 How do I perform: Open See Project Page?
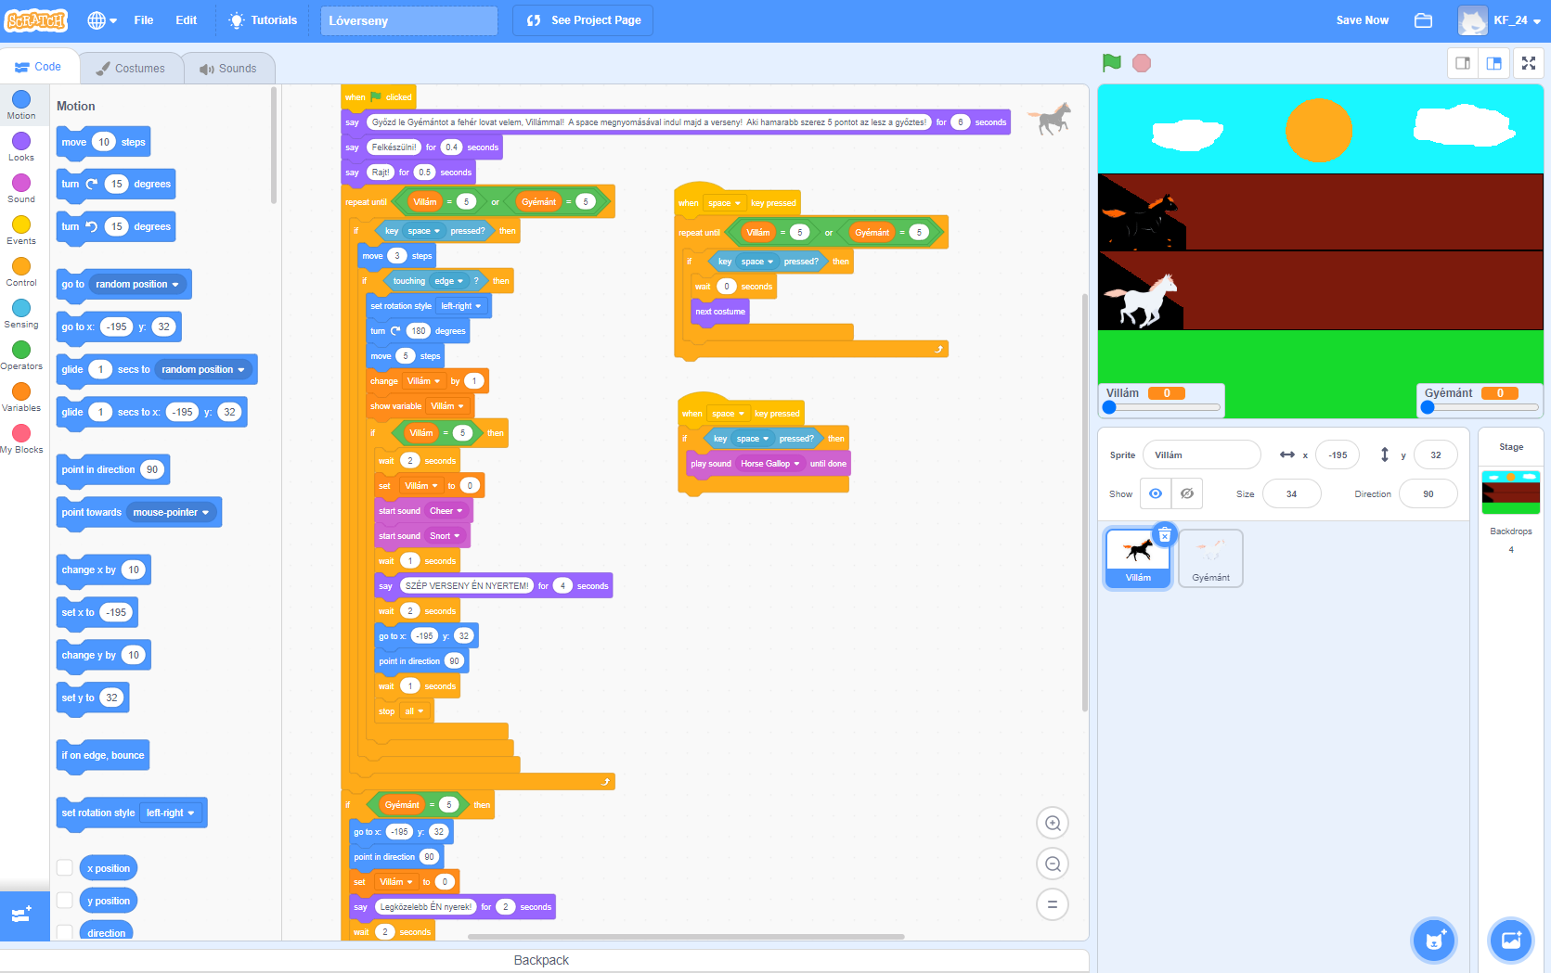pos(583,19)
